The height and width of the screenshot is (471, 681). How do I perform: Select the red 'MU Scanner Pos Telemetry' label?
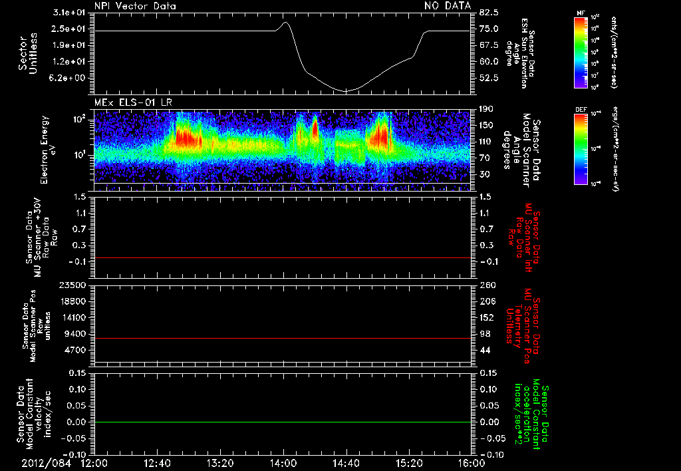click(x=523, y=326)
